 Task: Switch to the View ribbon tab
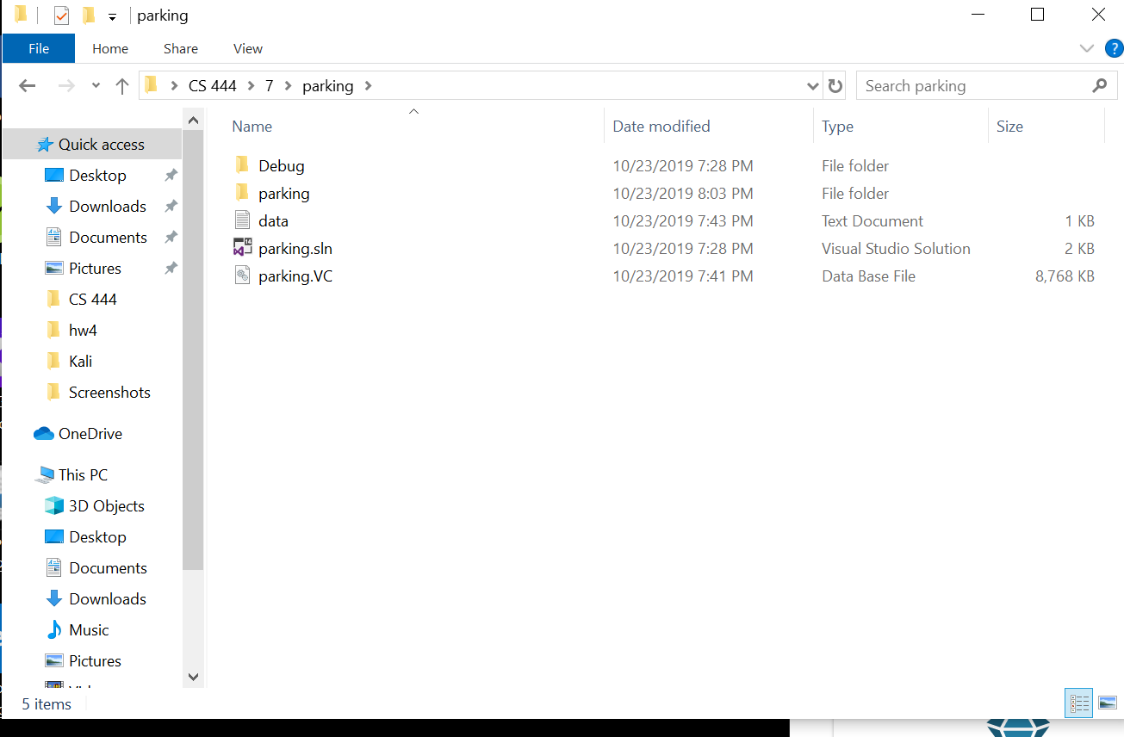click(248, 48)
